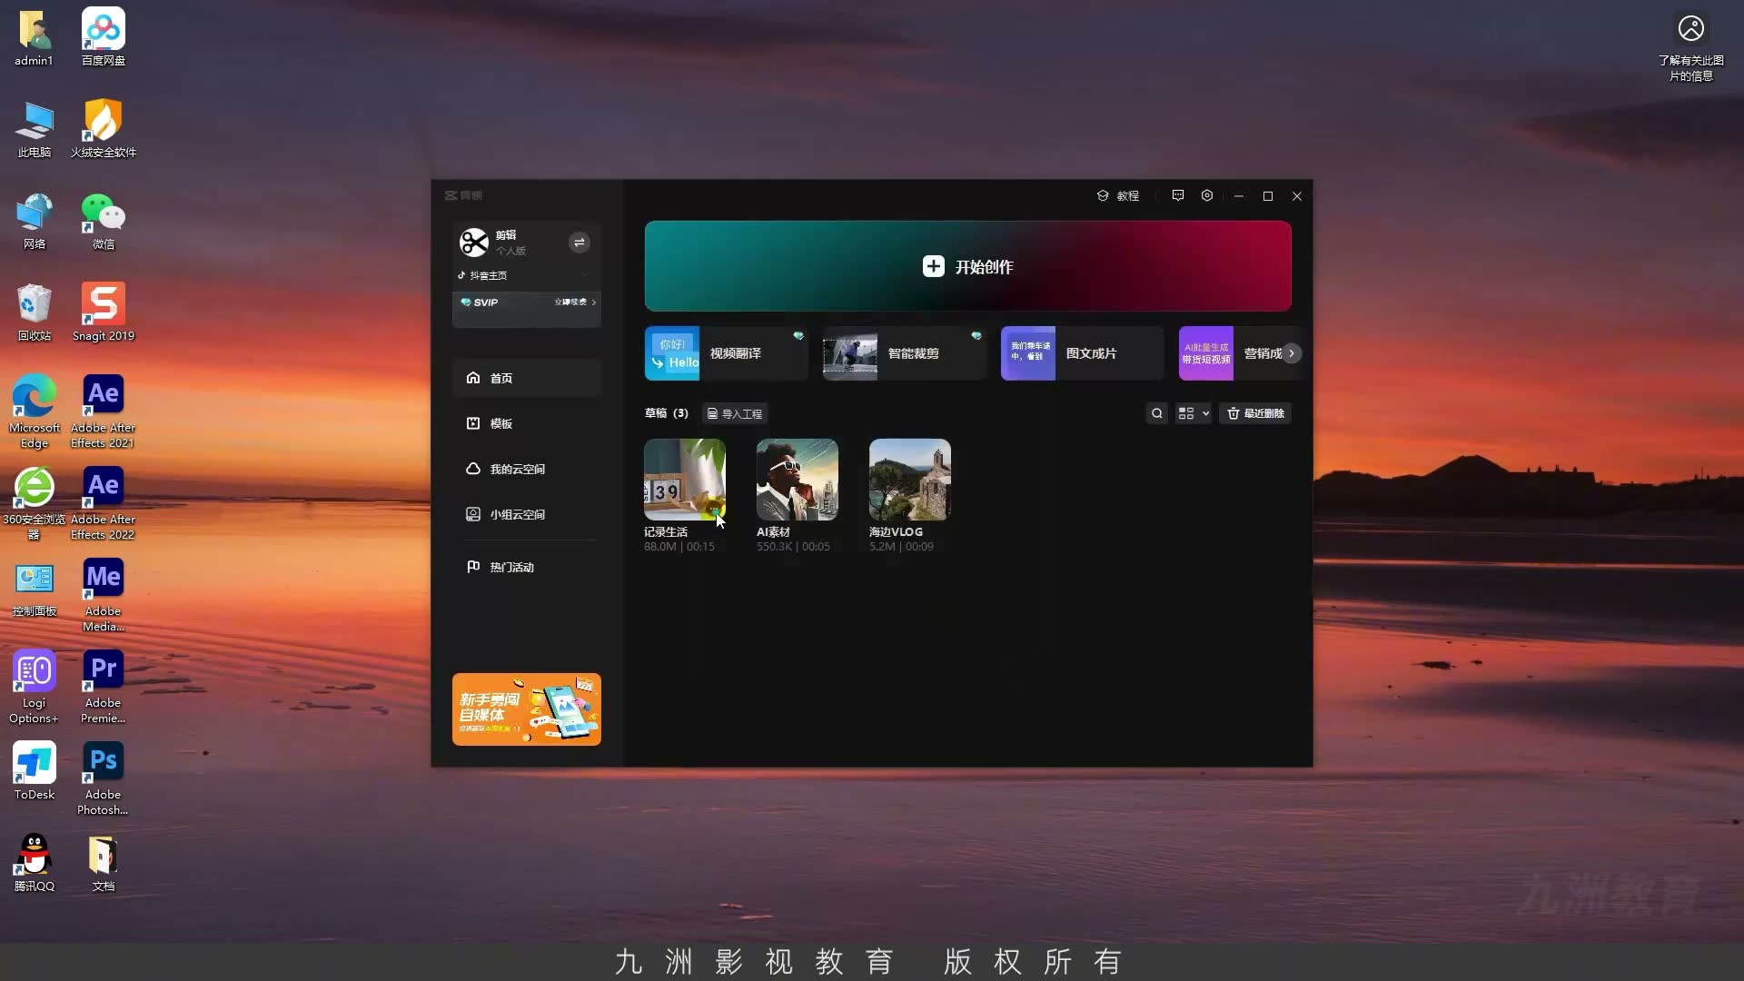Click the account switch icon beside 剪辑
The height and width of the screenshot is (981, 1744).
click(579, 243)
